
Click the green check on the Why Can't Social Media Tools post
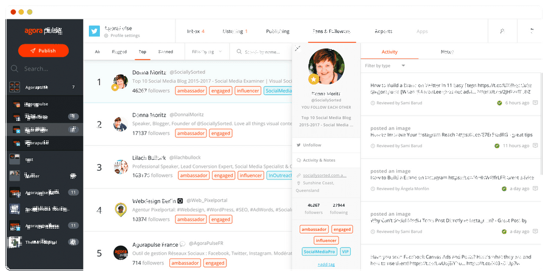(x=504, y=232)
